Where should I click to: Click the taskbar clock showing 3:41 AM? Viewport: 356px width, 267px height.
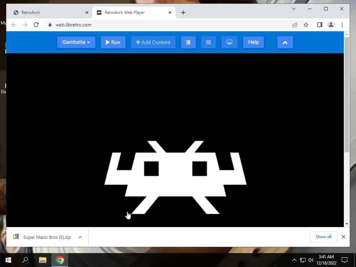click(x=326, y=260)
